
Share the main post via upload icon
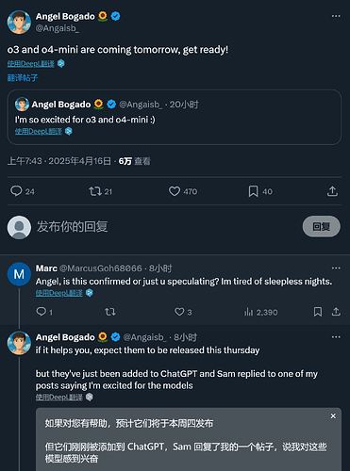tap(332, 191)
